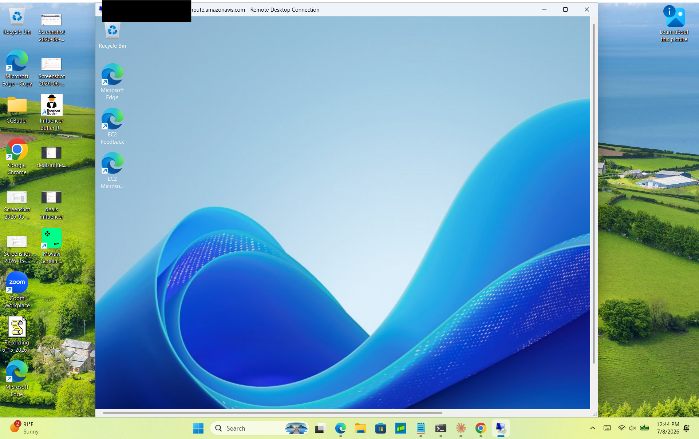Viewport: 699px width, 439px height.
Task: Open EC2 Feedback shortcut in remote session
Action: (112, 126)
